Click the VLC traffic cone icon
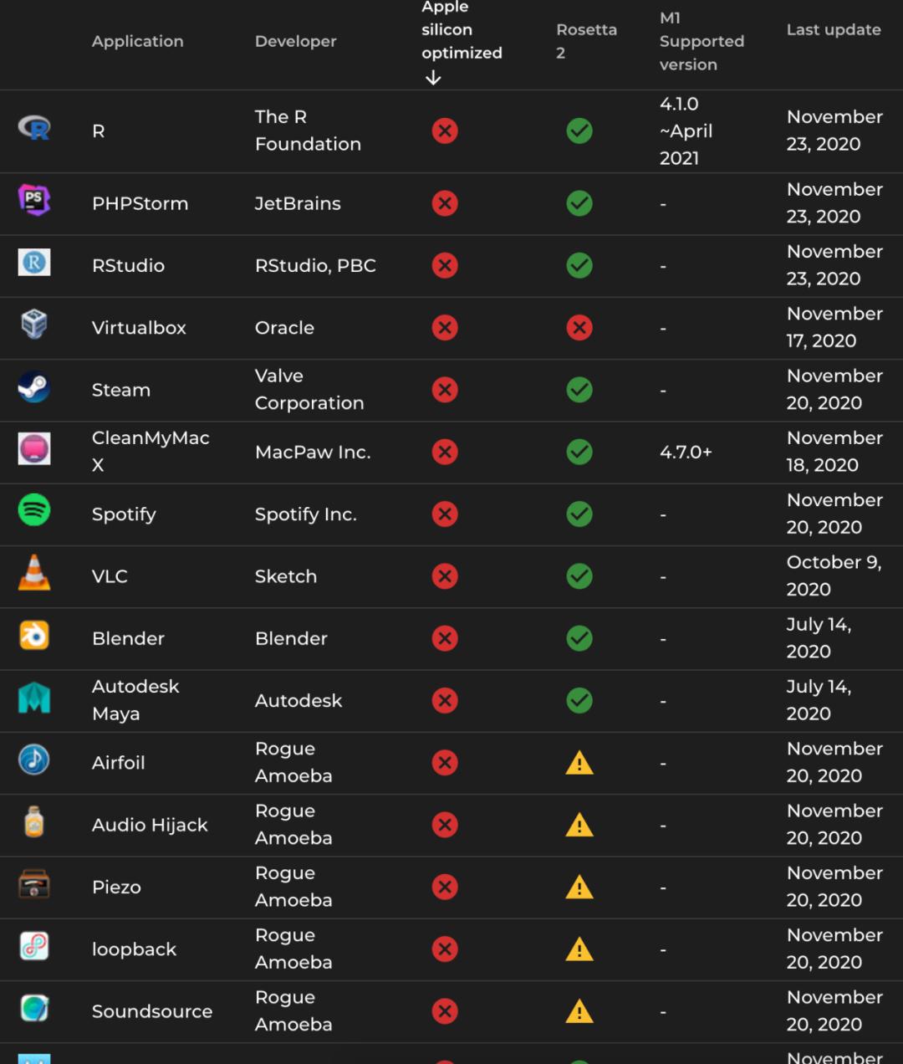Screen dimensions: 903x1064 (x=34, y=573)
